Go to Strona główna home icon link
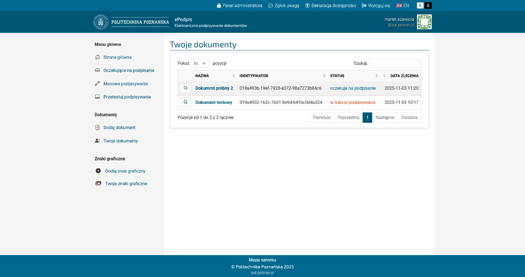The height and width of the screenshot is (277, 525). [97, 57]
